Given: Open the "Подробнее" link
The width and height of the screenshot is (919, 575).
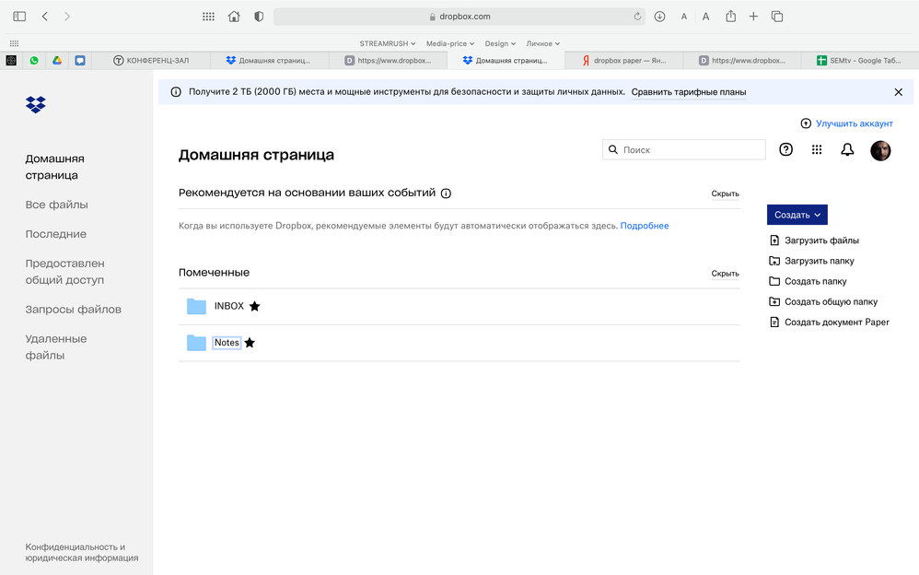Looking at the screenshot, I should (x=644, y=225).
